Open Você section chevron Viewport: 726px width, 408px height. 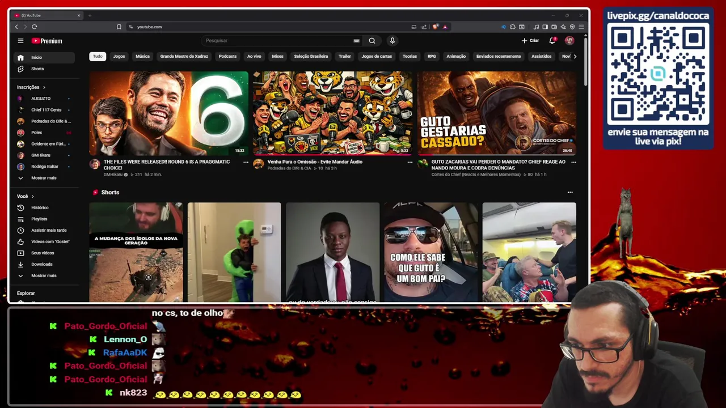(32, 196)
